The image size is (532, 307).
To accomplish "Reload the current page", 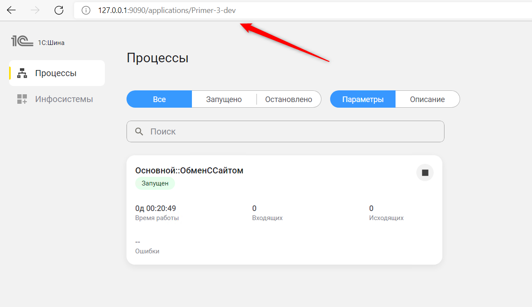I will coord(59,10).
